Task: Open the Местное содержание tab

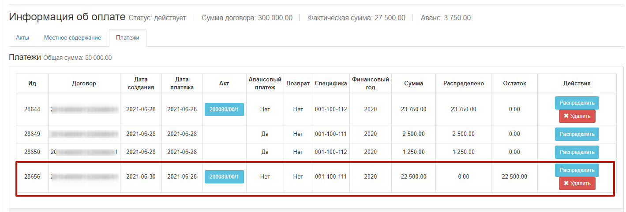Action: pos(72,38)
